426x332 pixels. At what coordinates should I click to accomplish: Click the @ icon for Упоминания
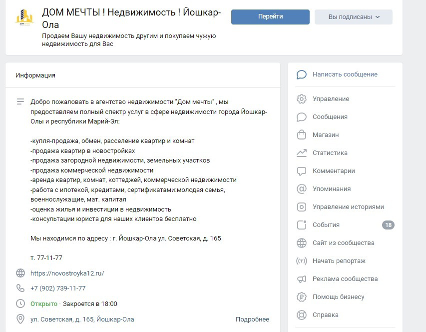pos(301,189)
